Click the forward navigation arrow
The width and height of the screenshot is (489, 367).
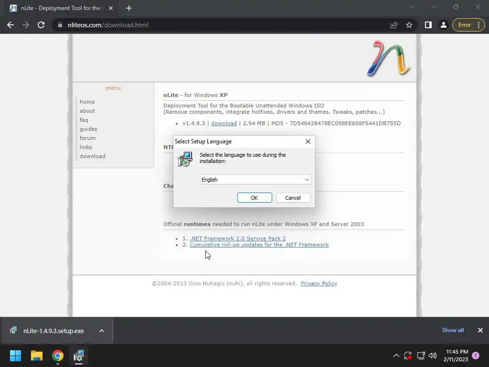(x=26, y=25)
